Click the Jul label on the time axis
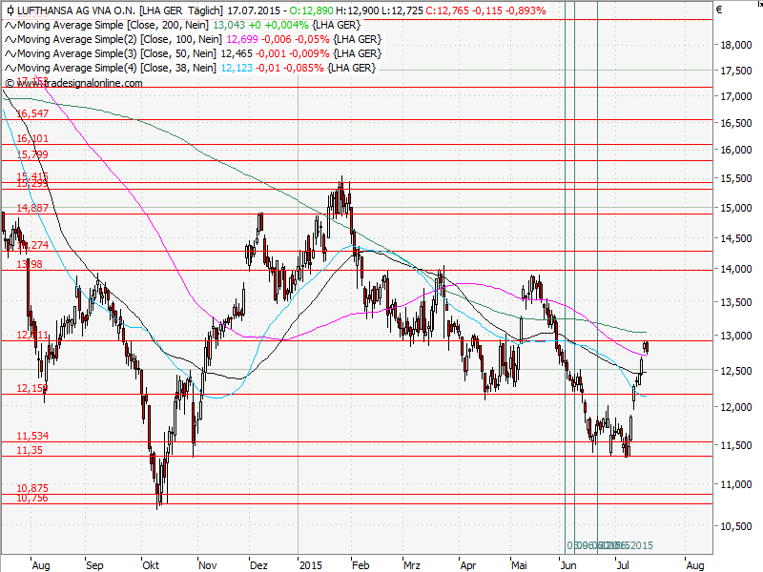This screenshot has width=763, height=572. tap(622, 564)
